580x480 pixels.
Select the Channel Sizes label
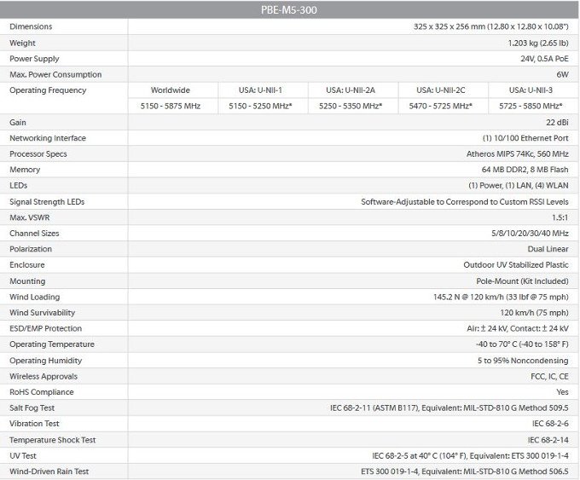click(34, 234)
